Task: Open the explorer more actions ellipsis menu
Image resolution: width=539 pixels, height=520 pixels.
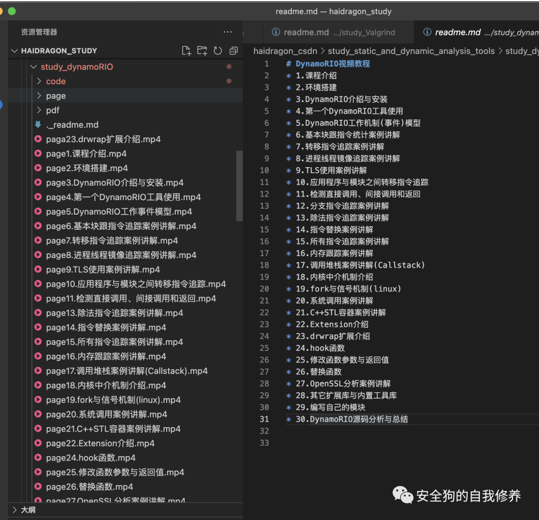Action: point(228,32)
